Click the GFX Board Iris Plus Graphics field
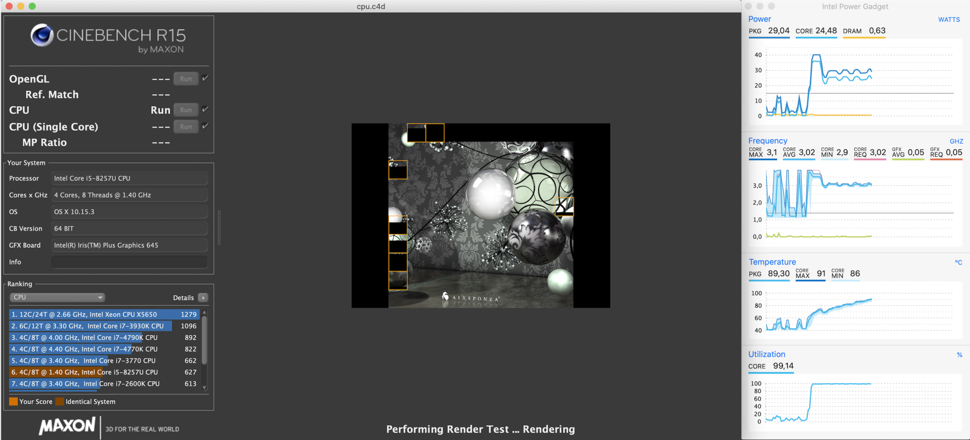 [x=129, y=245]
